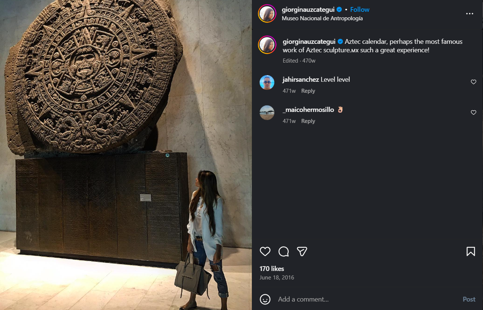Screen dimensions: 483x310
Task: Like the post with the heart icon
Action: click(x=265, y=251)
